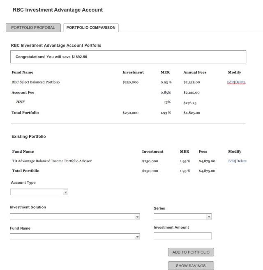The height and width of the screenshot is (270, 263).
Task: Click the Total Portfolio row under Existing Portfolio
Action: coord(26,170)
